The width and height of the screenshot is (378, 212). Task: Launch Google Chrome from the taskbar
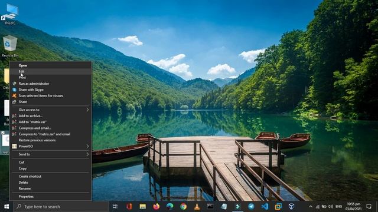[184, 207]
